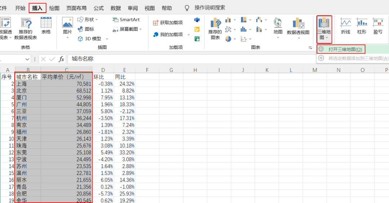Insert a column or bar chart
The height and width of the screenshot is (203, 389).
pyautogui.click(x=228, y=20)
